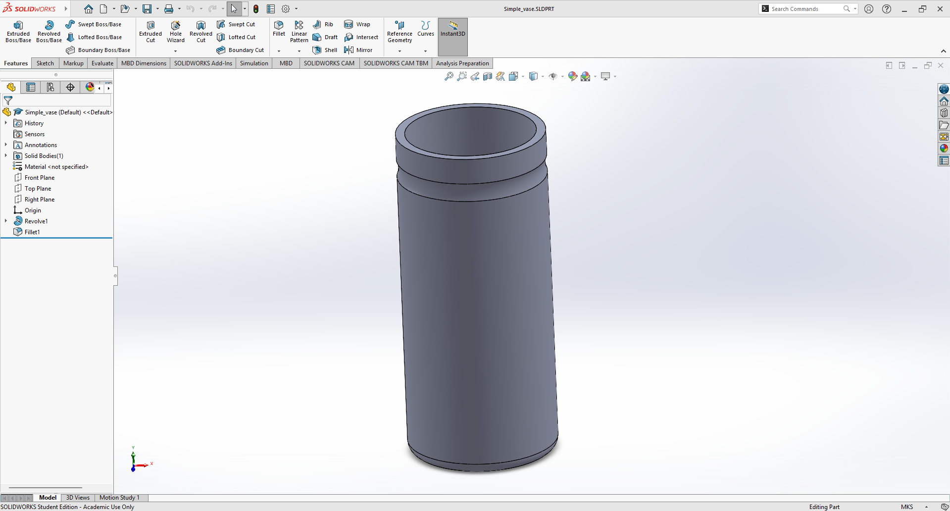
Task: Select the Rib feature tool
Action: (323, 24)
